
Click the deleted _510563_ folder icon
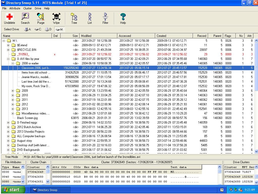14,54
